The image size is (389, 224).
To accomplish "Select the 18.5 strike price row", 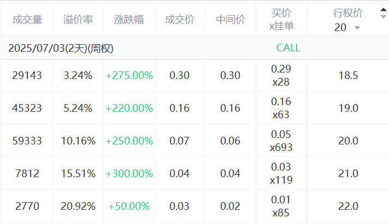I will click(x=194, y=75).
